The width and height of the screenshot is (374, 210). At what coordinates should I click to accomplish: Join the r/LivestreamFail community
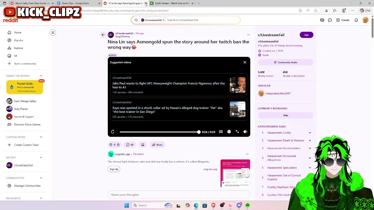pos(306,35)
